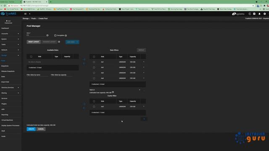Viewport: 269px width, 151px height.
Task: Click help icon next to Suggest Layout
Action: 59,42
